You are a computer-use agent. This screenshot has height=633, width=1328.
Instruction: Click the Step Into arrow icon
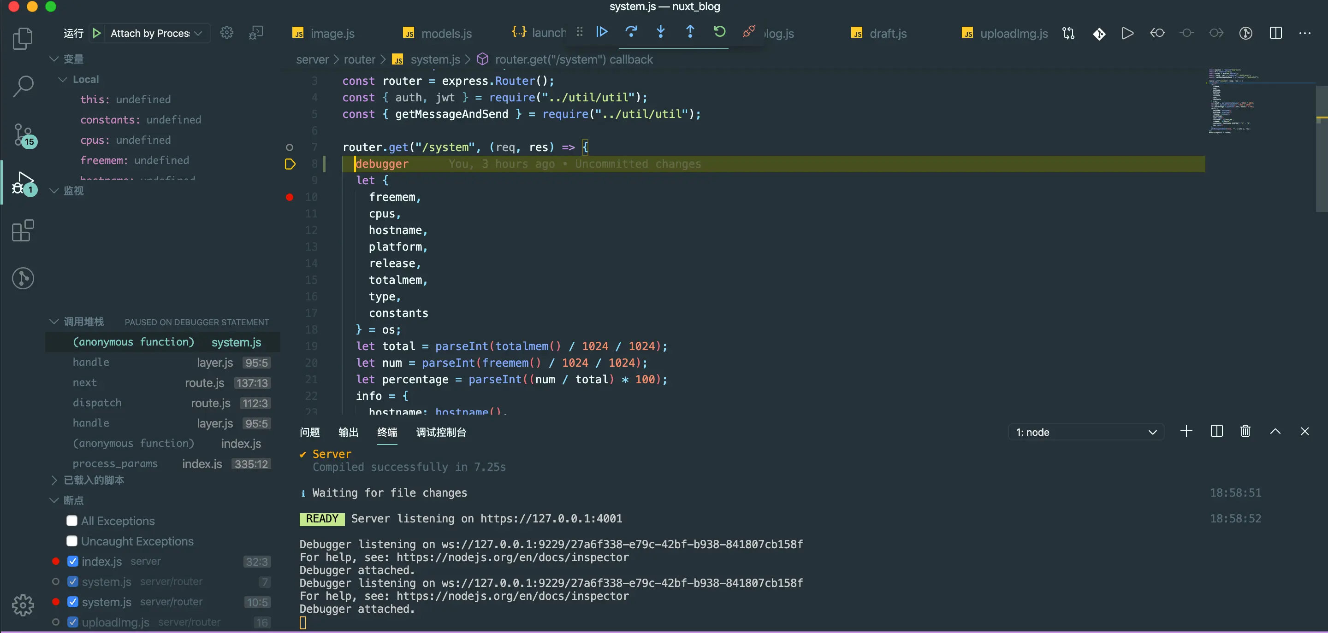pyautogui.click(x=660, y=32)
